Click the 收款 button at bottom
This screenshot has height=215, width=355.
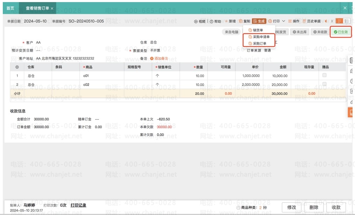(336, 207)
